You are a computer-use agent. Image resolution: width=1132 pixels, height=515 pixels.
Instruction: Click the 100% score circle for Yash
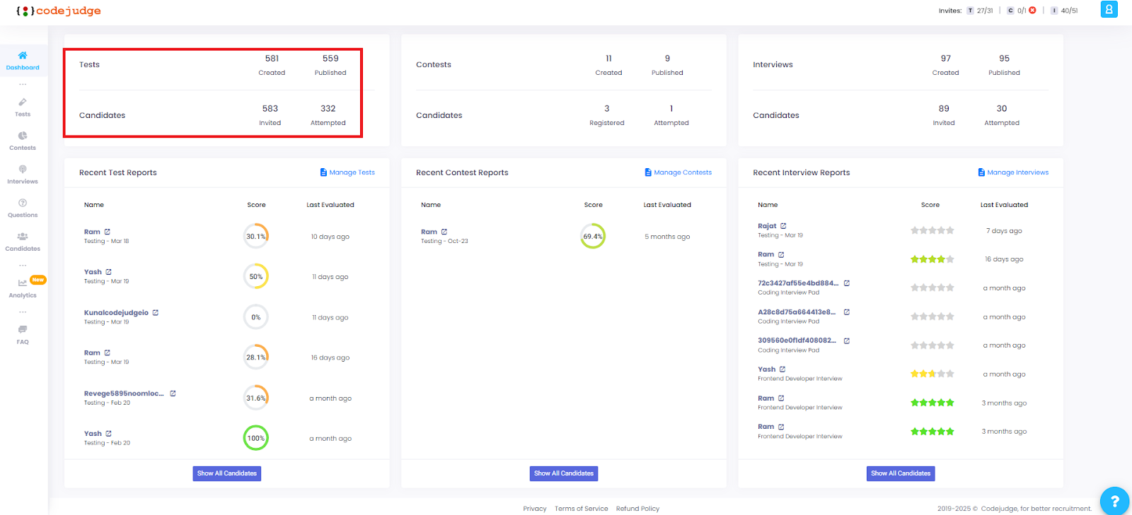click(256, 438)
